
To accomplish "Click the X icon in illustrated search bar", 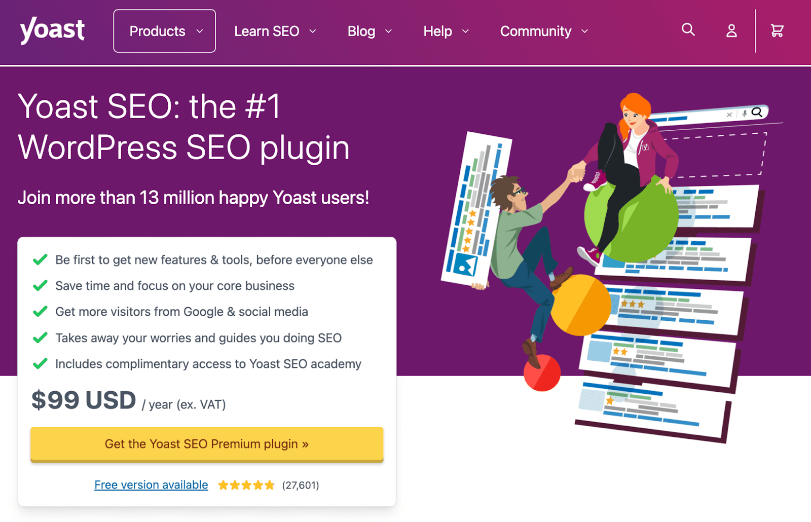I will 729,115.
